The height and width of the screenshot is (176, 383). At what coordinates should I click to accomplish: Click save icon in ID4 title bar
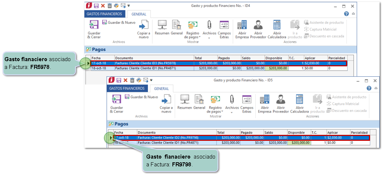click(96, 6)
